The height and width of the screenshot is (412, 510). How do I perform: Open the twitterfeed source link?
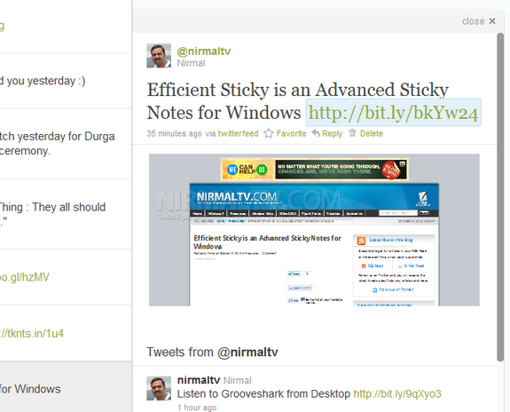click(238, 133)
